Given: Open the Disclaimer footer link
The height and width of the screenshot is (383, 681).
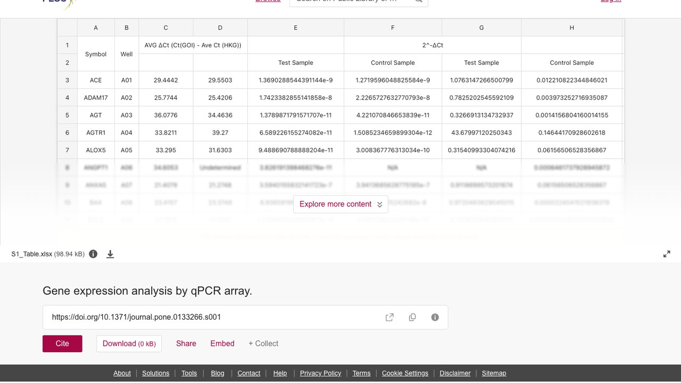Looking at the screenshot, I should click(x=455, y=373).
